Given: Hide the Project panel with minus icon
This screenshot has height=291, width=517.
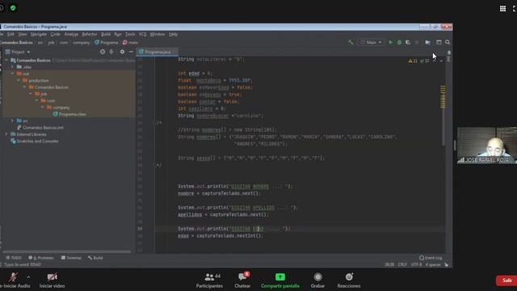Looking at the screenshot, I should coord(131,52).
